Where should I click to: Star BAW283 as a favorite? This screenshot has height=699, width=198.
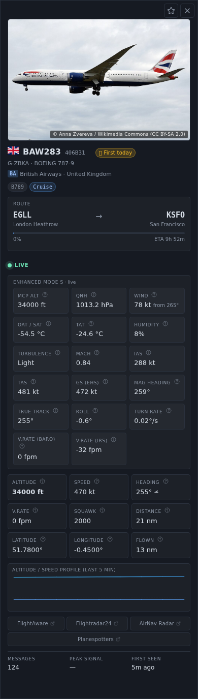pyautogui.click(x=171, y=11)
